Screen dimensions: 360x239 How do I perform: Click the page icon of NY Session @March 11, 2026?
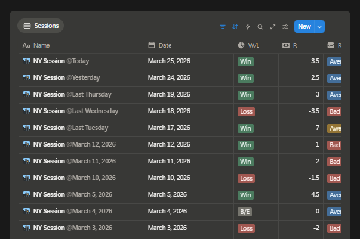(x=26, y=161)
